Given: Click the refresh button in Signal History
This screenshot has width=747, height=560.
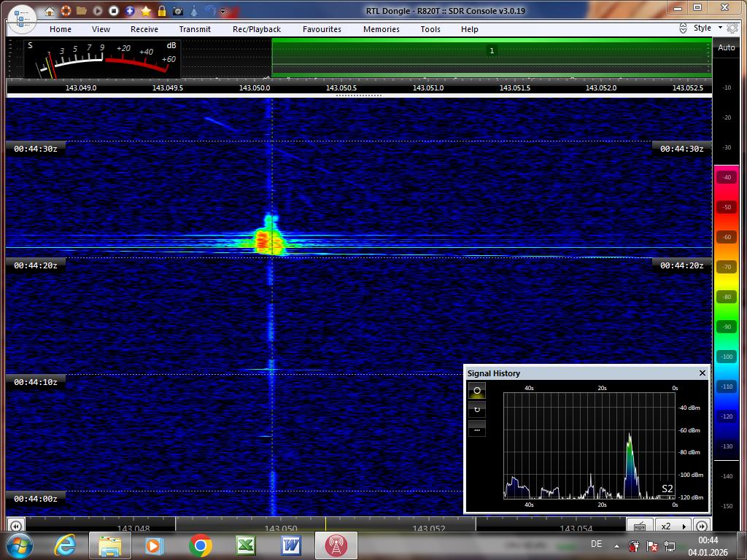Looking at the screenshot, I should [477, 410].
